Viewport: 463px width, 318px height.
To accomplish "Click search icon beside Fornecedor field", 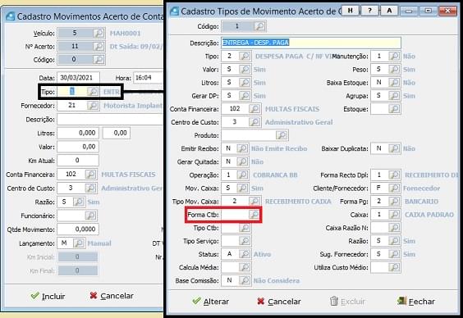I will coord(93,106).
